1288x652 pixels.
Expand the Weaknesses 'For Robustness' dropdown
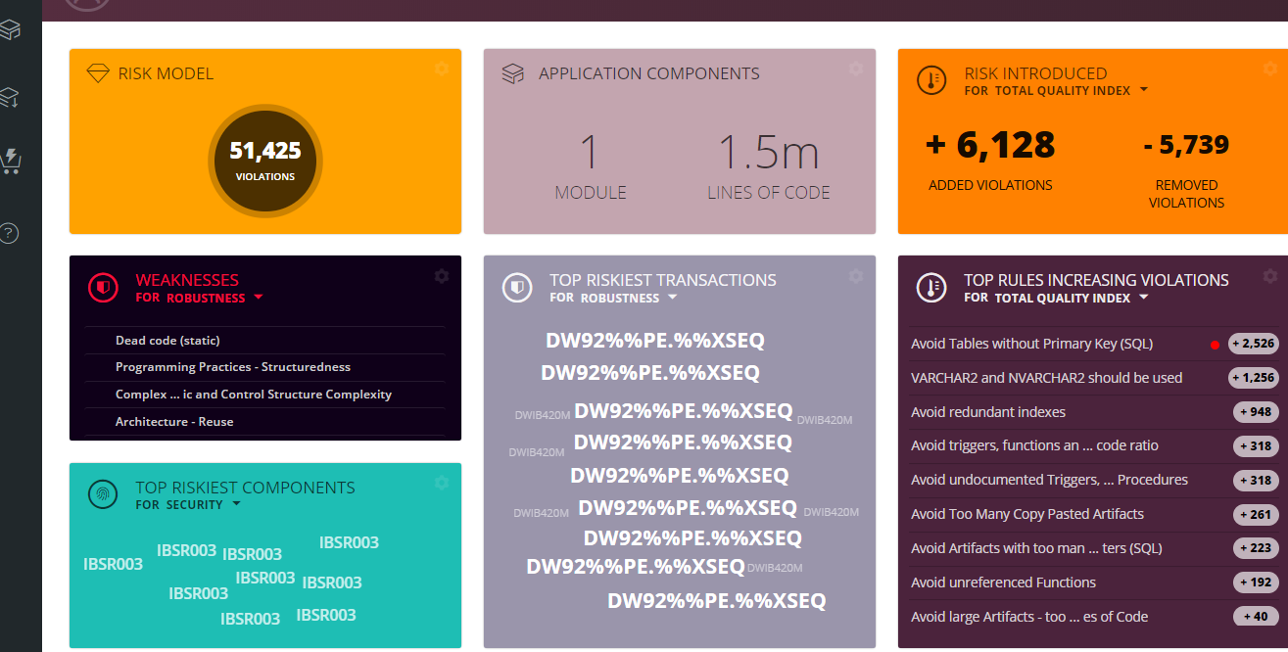(x=259, y=298)
